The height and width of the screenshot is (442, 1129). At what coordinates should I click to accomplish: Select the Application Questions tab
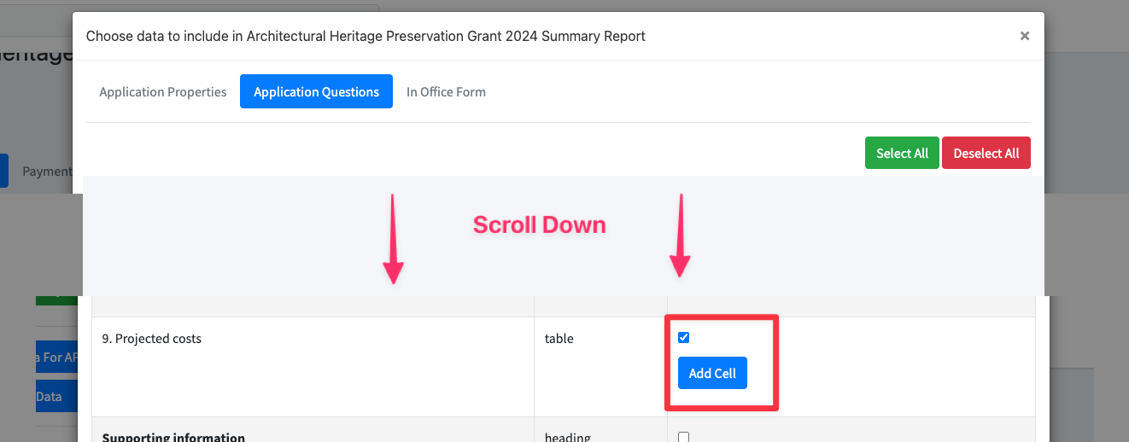coord(316,92)
